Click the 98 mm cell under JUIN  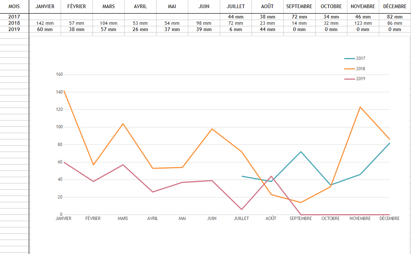(204, 23)
